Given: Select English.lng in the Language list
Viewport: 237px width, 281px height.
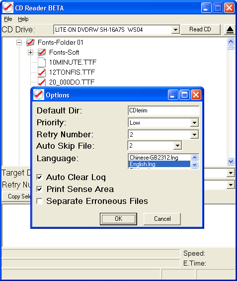Looking at the screenshot, I should tap(159, 164).
